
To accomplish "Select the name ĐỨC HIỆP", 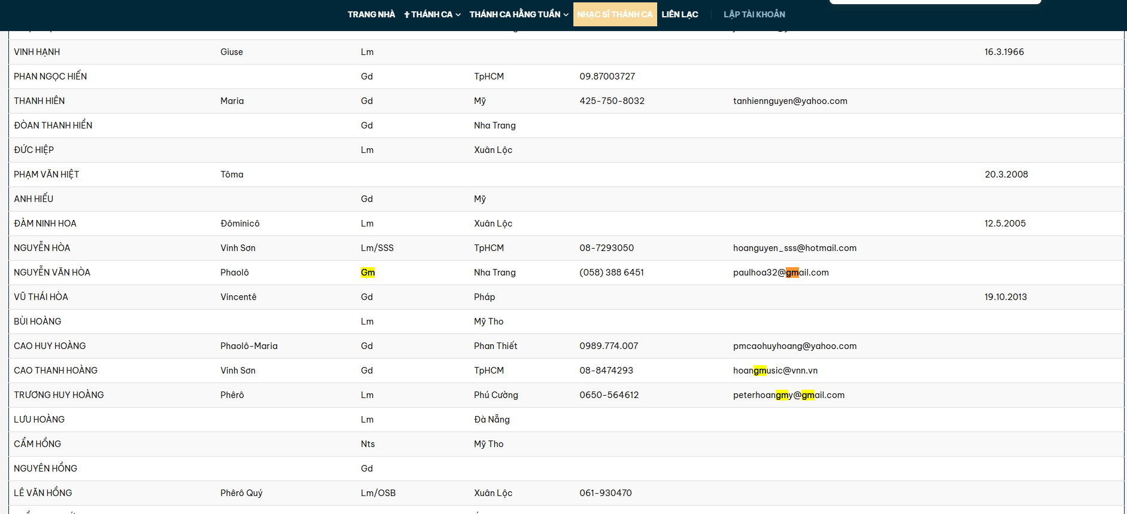I will 34,150.
